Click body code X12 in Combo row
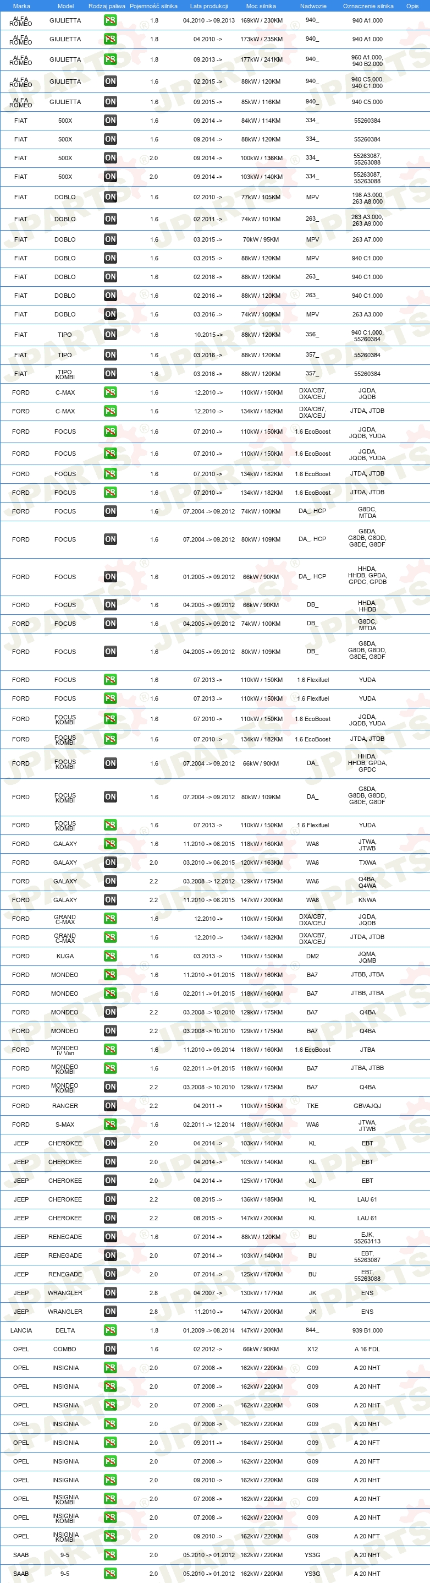Viewport: 430px width, 1583px height. pyautogui.click(x=313, y=1349)
